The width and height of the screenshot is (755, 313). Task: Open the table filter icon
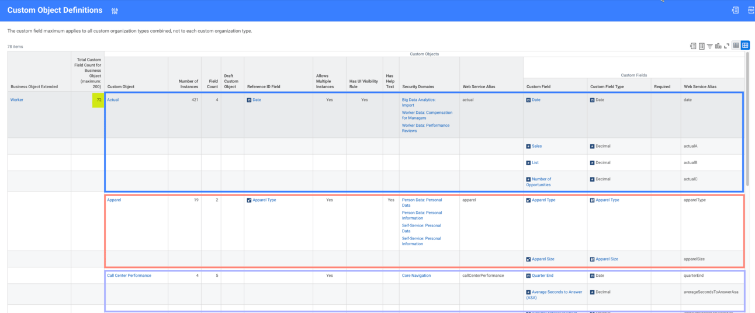(709, 46)
